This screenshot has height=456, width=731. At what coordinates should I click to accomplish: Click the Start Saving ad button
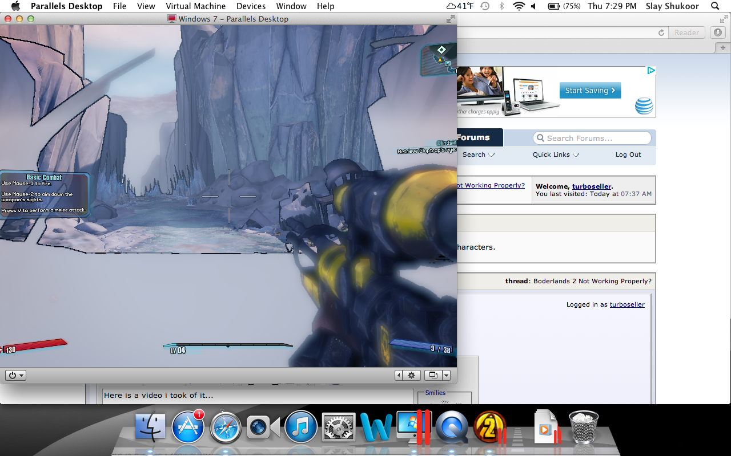pos(590,90)
